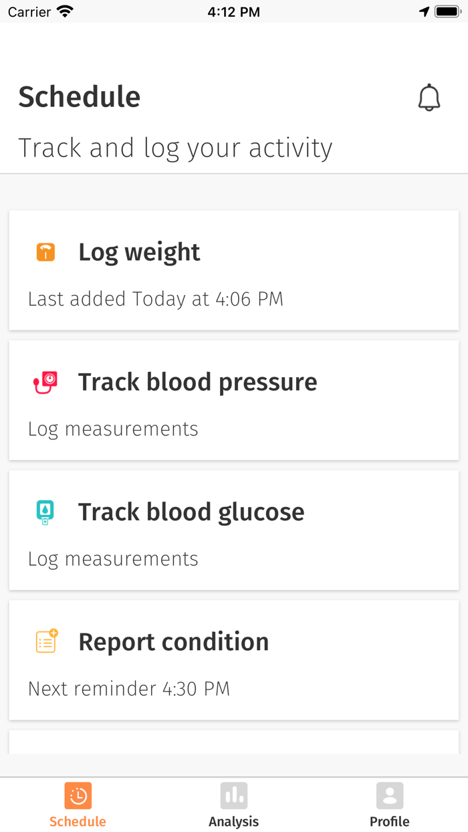Screen dimensions: 468x832
Task: Open the Report condition card
Action: (x=234, y=659)
